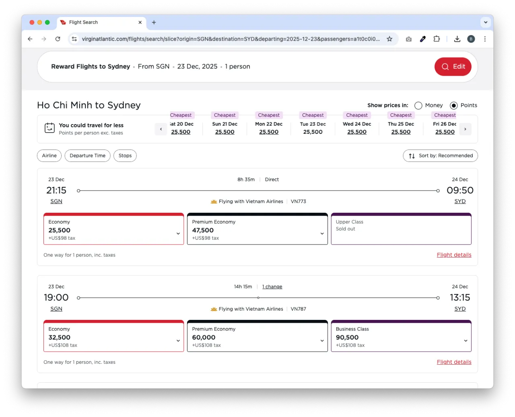Open Flight details for the 21:15 flight
This screenshot has width=515, height=417.
pos(454,255)
